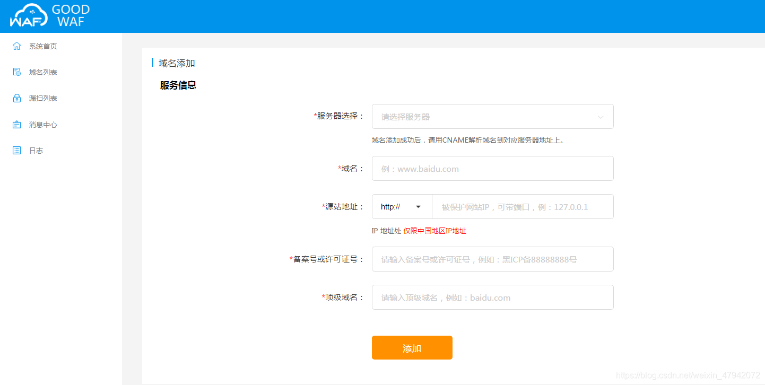Click the message icon beside 消息中心

[x=17, y=125]
